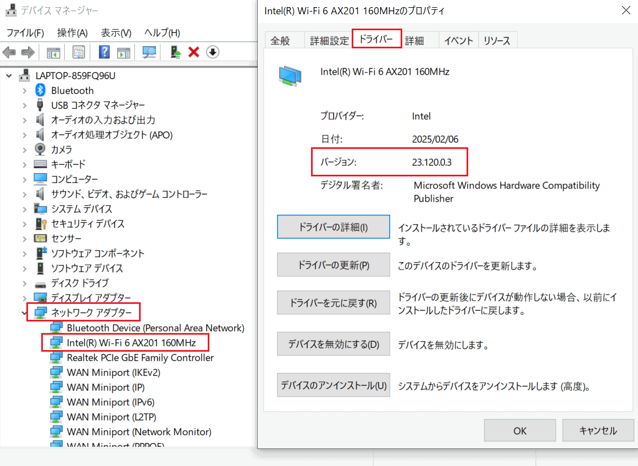
Task: Select Bluetooth Device (Personal Area Network)
Action: pyautogui.click(x=155, y=328)
